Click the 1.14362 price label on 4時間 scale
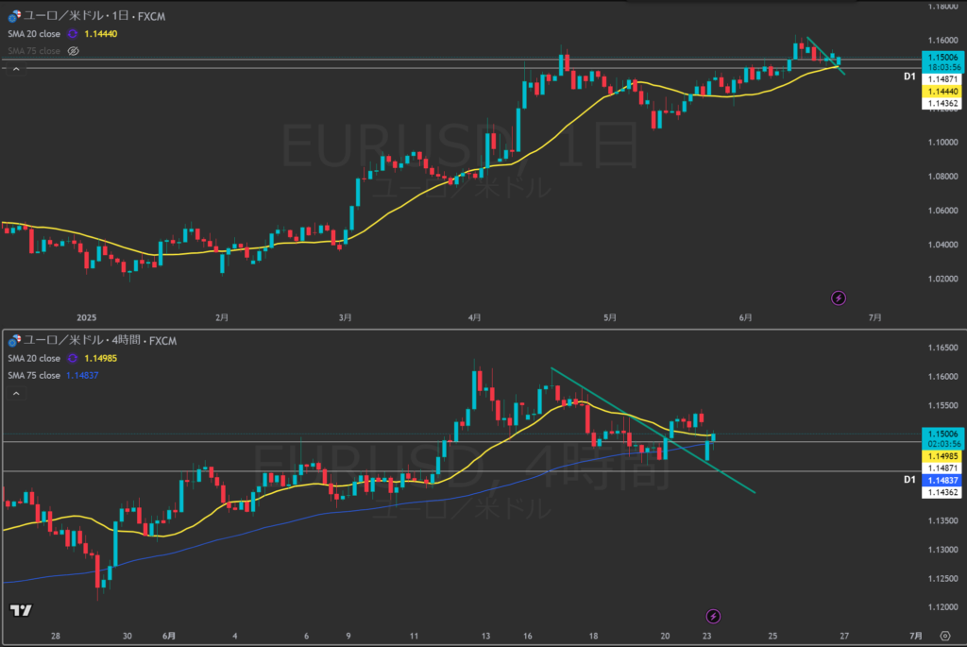This screenshot has width=967, height=647. pyautogui.click(x=942, y=493)
